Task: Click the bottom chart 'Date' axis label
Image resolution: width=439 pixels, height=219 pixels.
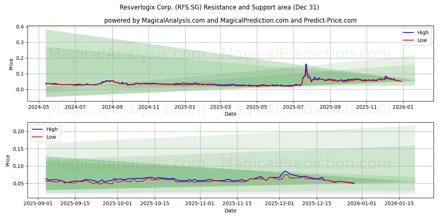Action: 230,211
